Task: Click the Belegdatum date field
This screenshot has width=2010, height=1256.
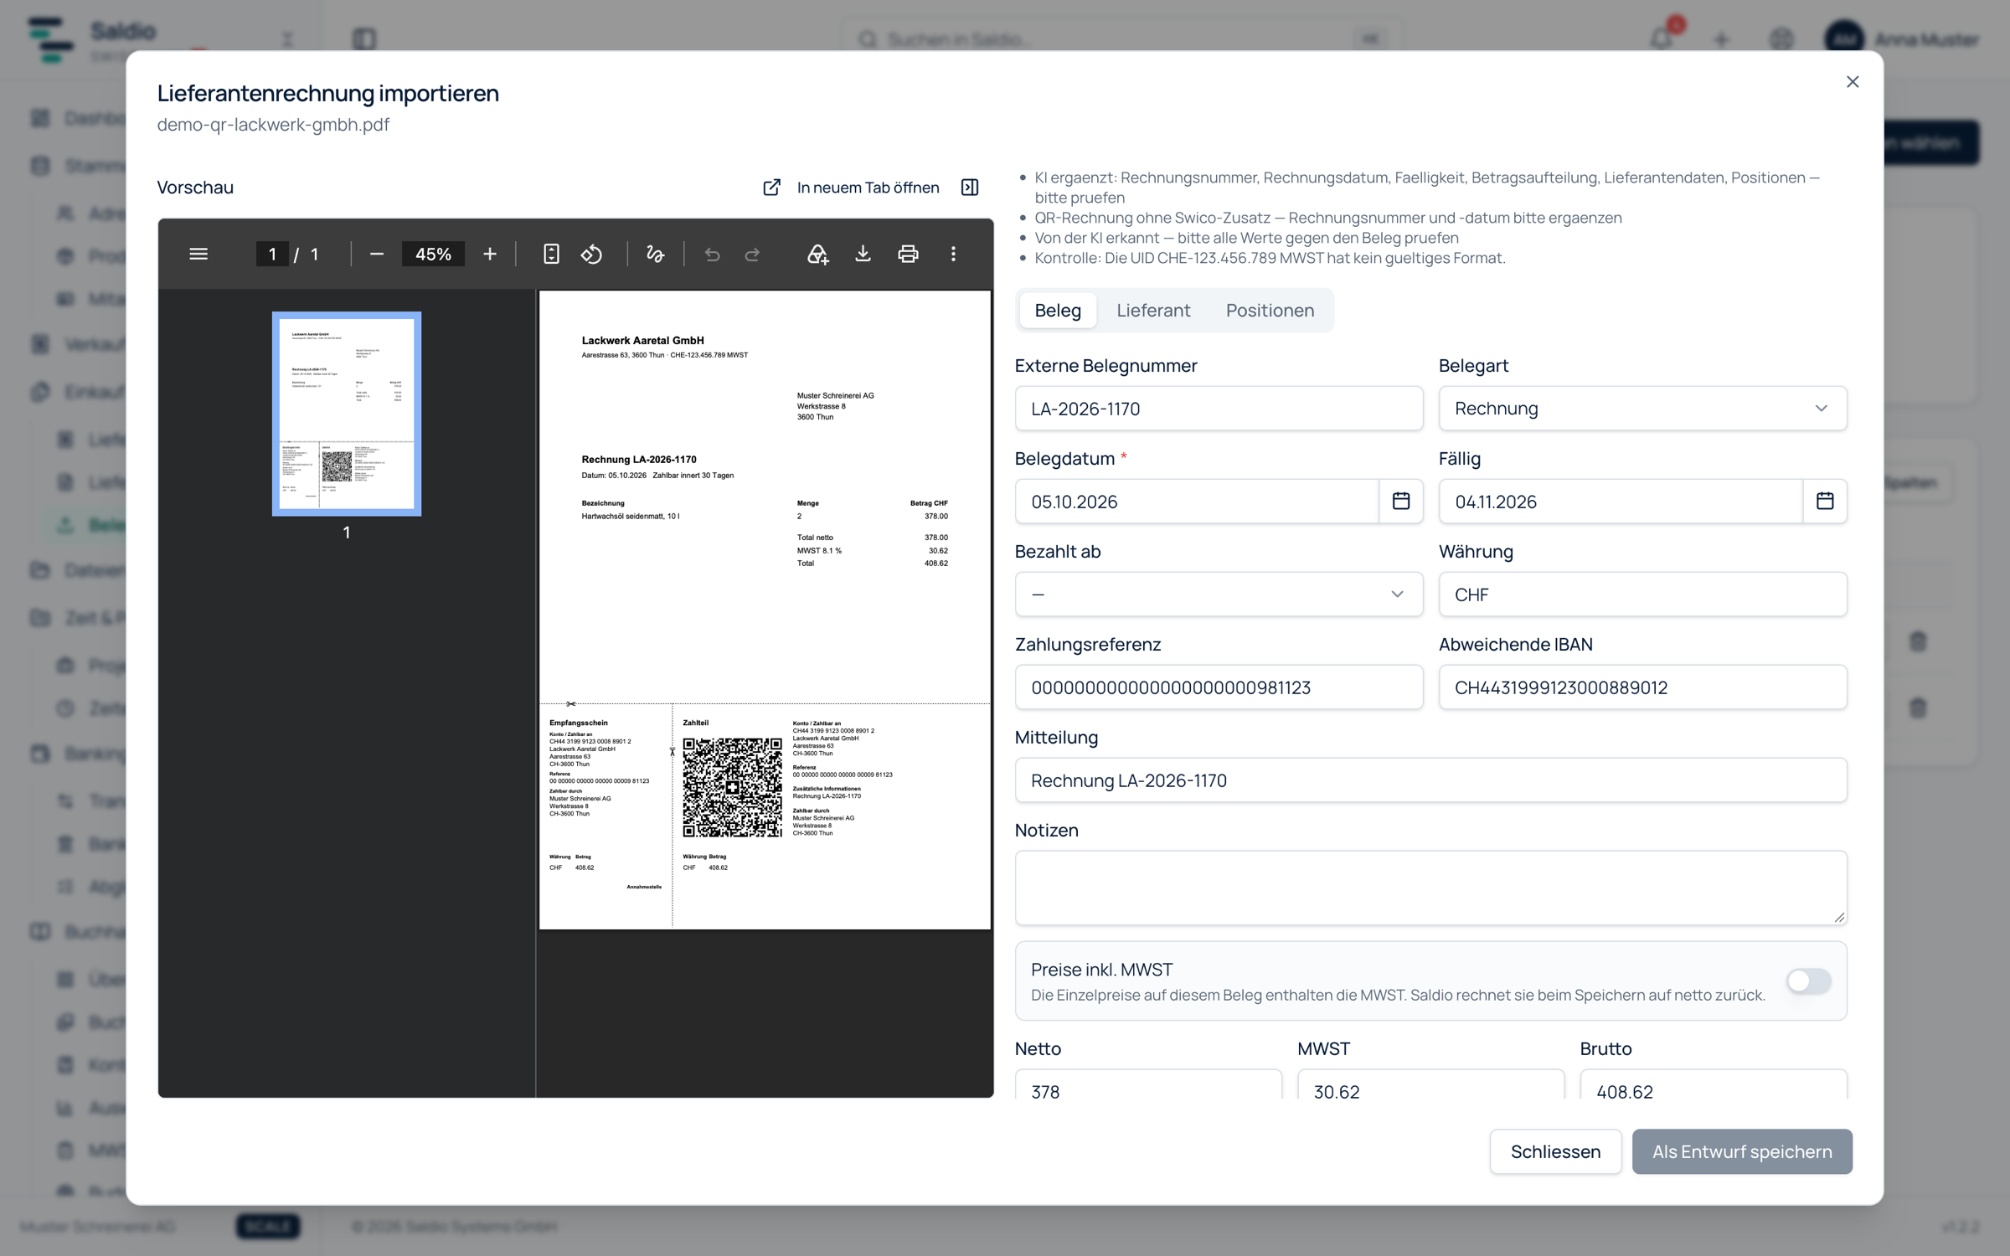Action: tap(1197, 502)
